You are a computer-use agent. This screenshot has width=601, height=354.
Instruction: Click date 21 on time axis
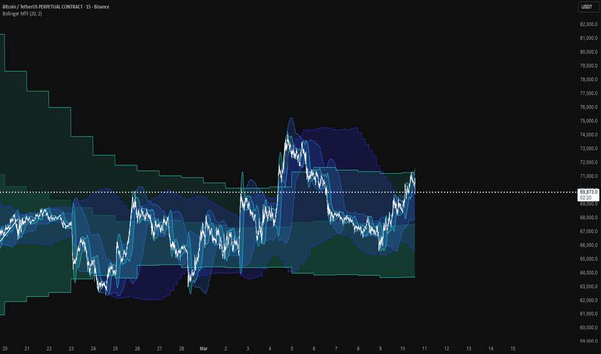point(27,349)
